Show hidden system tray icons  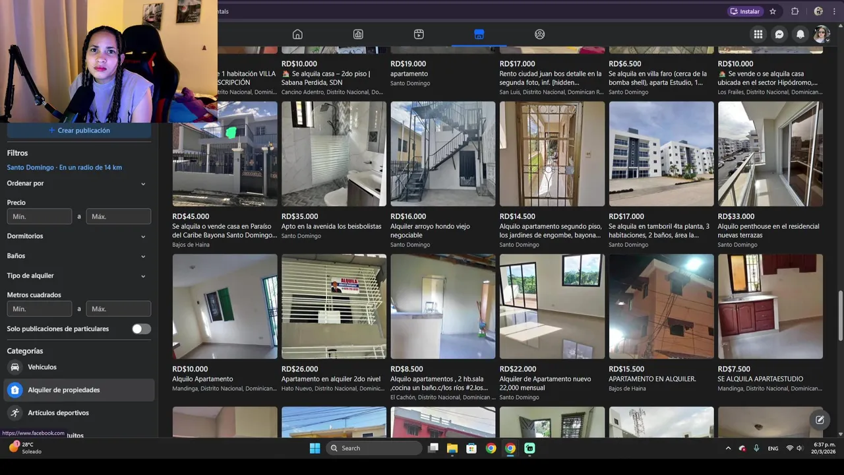click(x=728, y=448)
